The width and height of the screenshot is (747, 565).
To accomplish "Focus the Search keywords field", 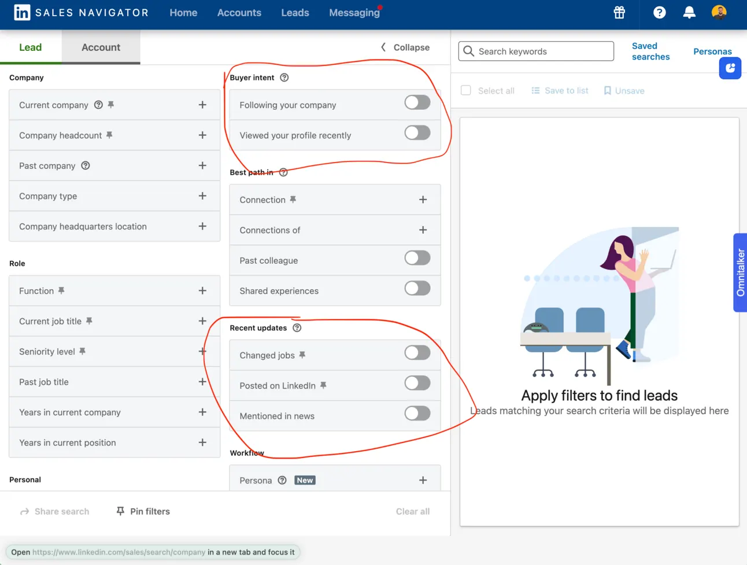I will (536, 51).
